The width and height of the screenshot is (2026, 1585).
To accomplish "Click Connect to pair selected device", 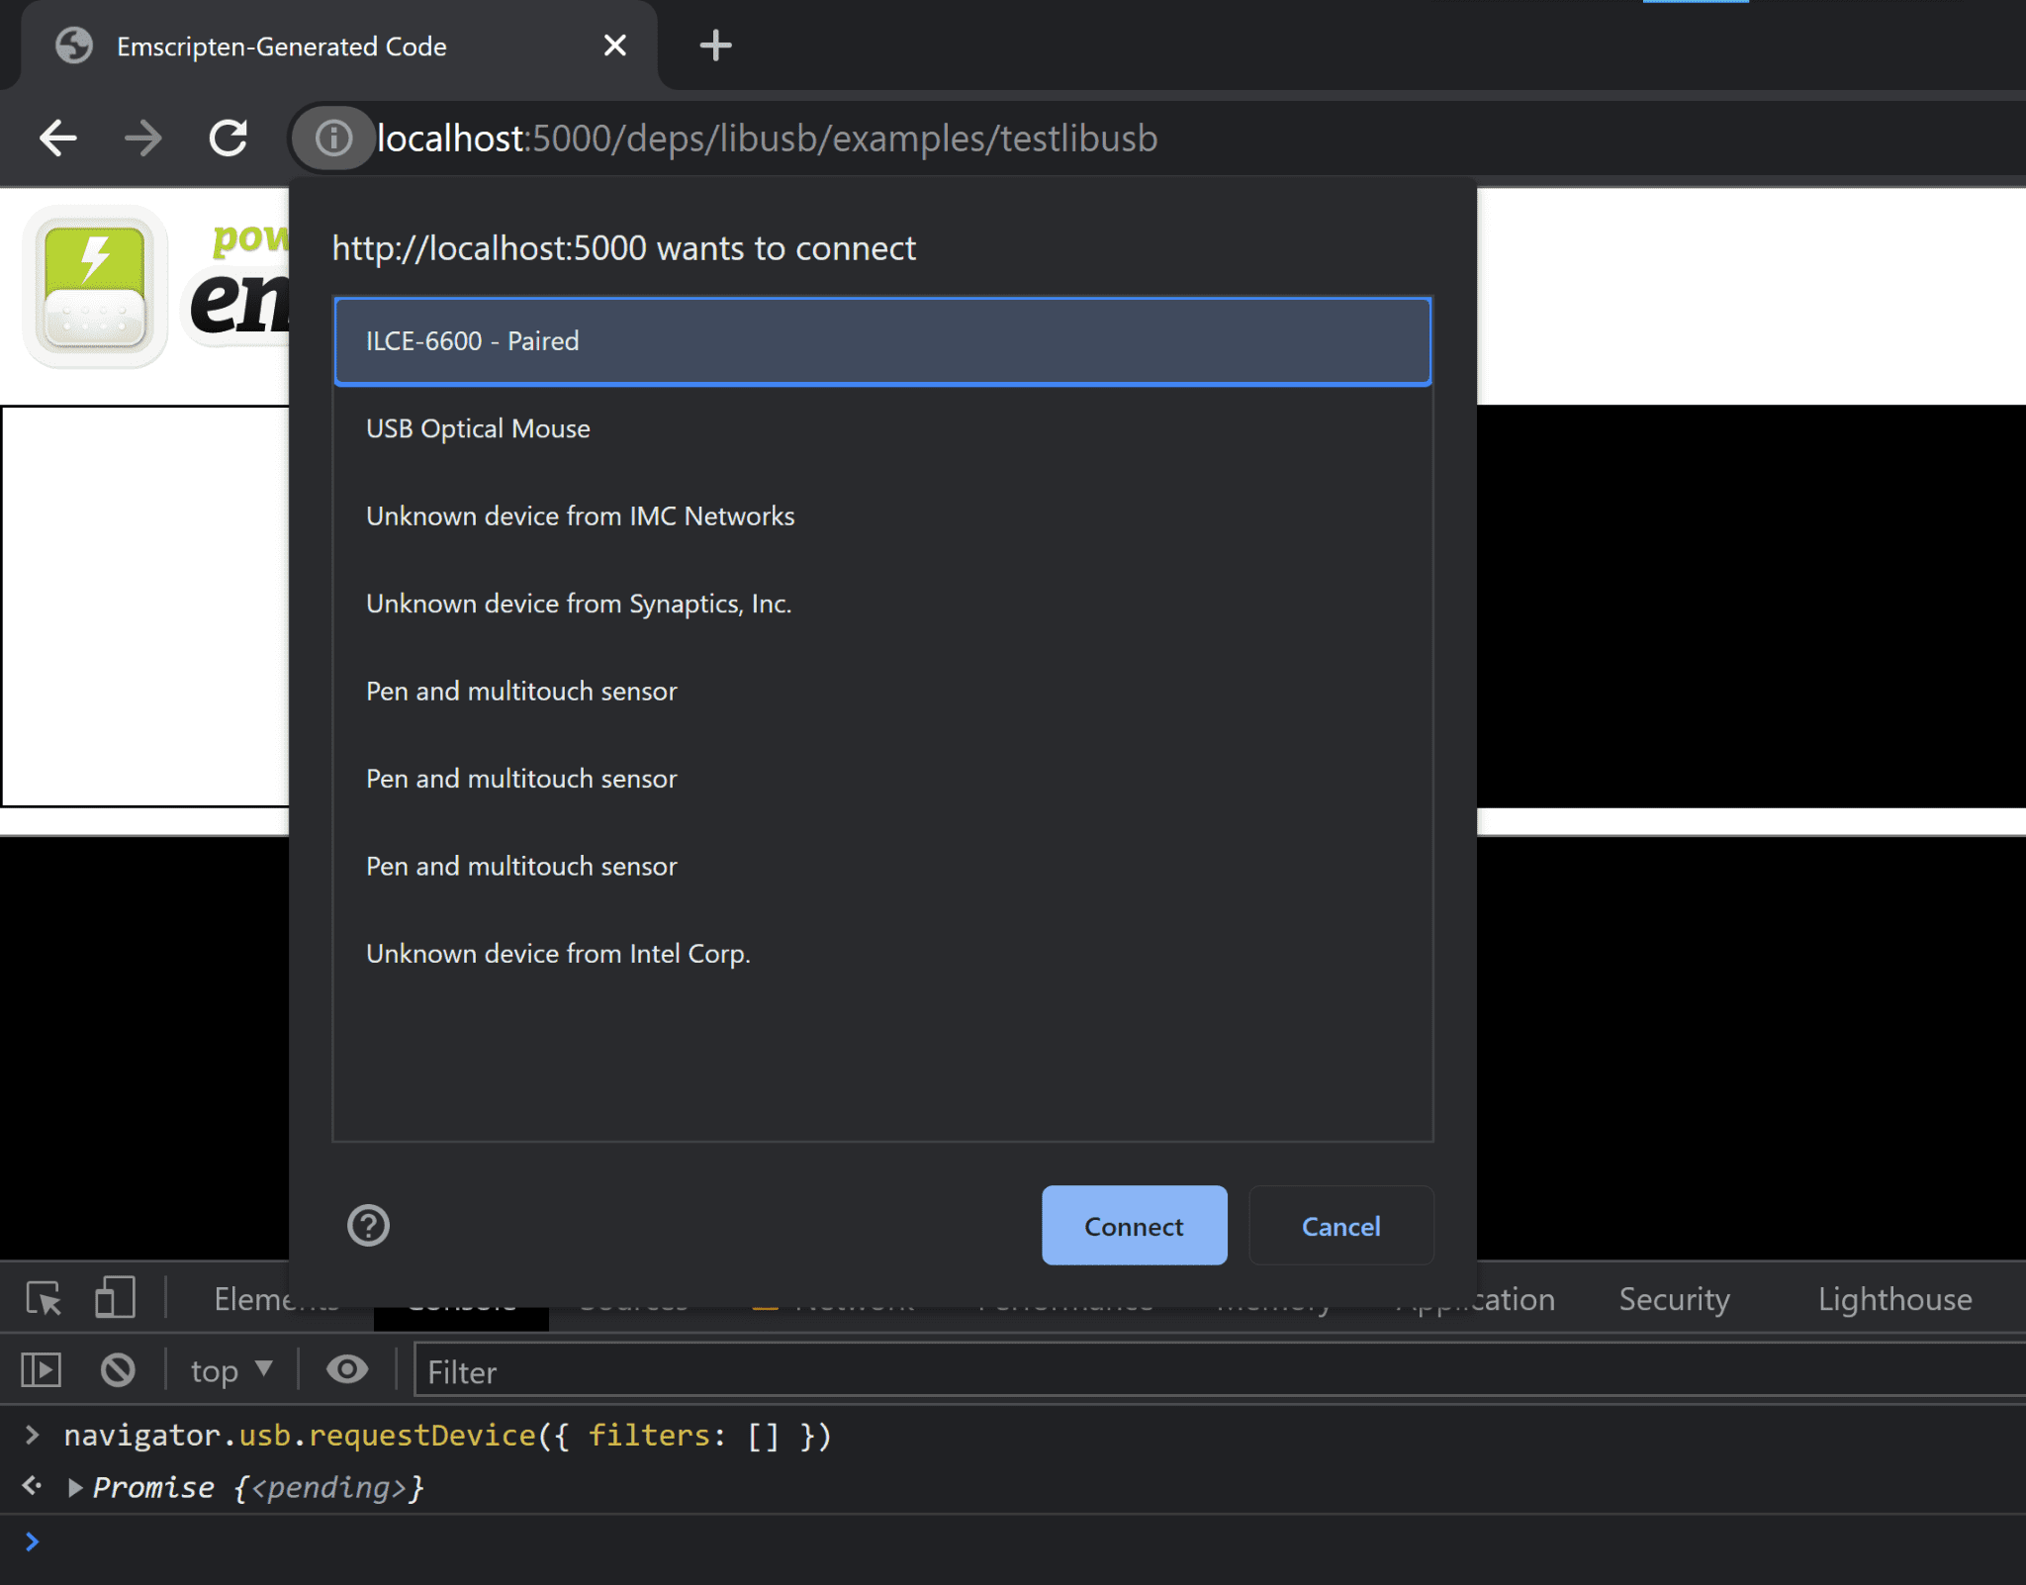I will (x=1135, y=1225).
